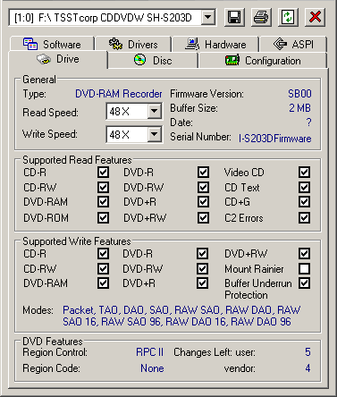The height and width of the screenshot is (397, 337).
Task: Toggle DVD+RW read feature checkbox
Action: tap(203, 217)
